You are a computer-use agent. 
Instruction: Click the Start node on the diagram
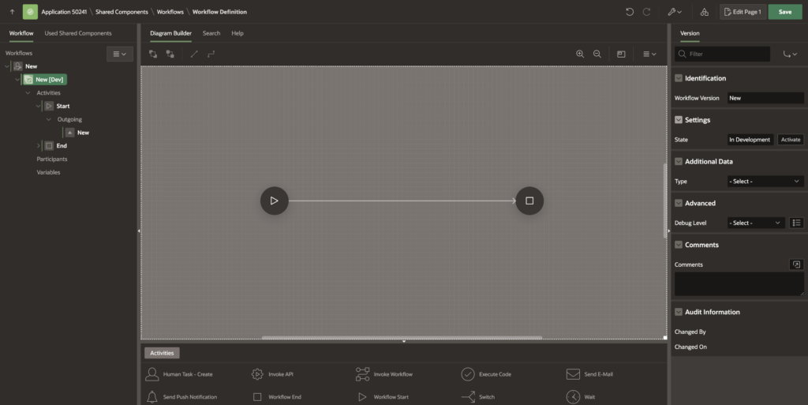pos(274,201)
